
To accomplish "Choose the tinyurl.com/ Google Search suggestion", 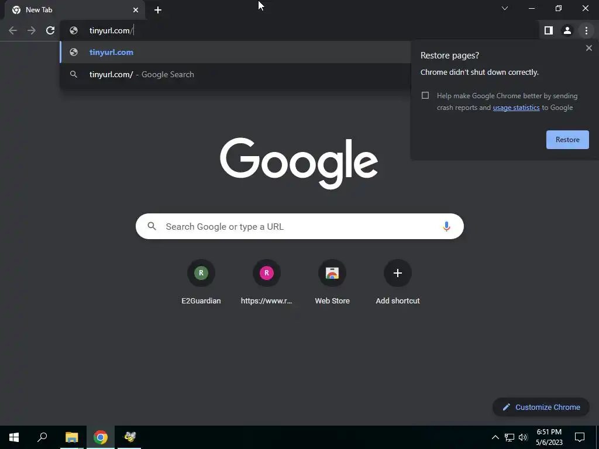I will click(x=235, y=74).
